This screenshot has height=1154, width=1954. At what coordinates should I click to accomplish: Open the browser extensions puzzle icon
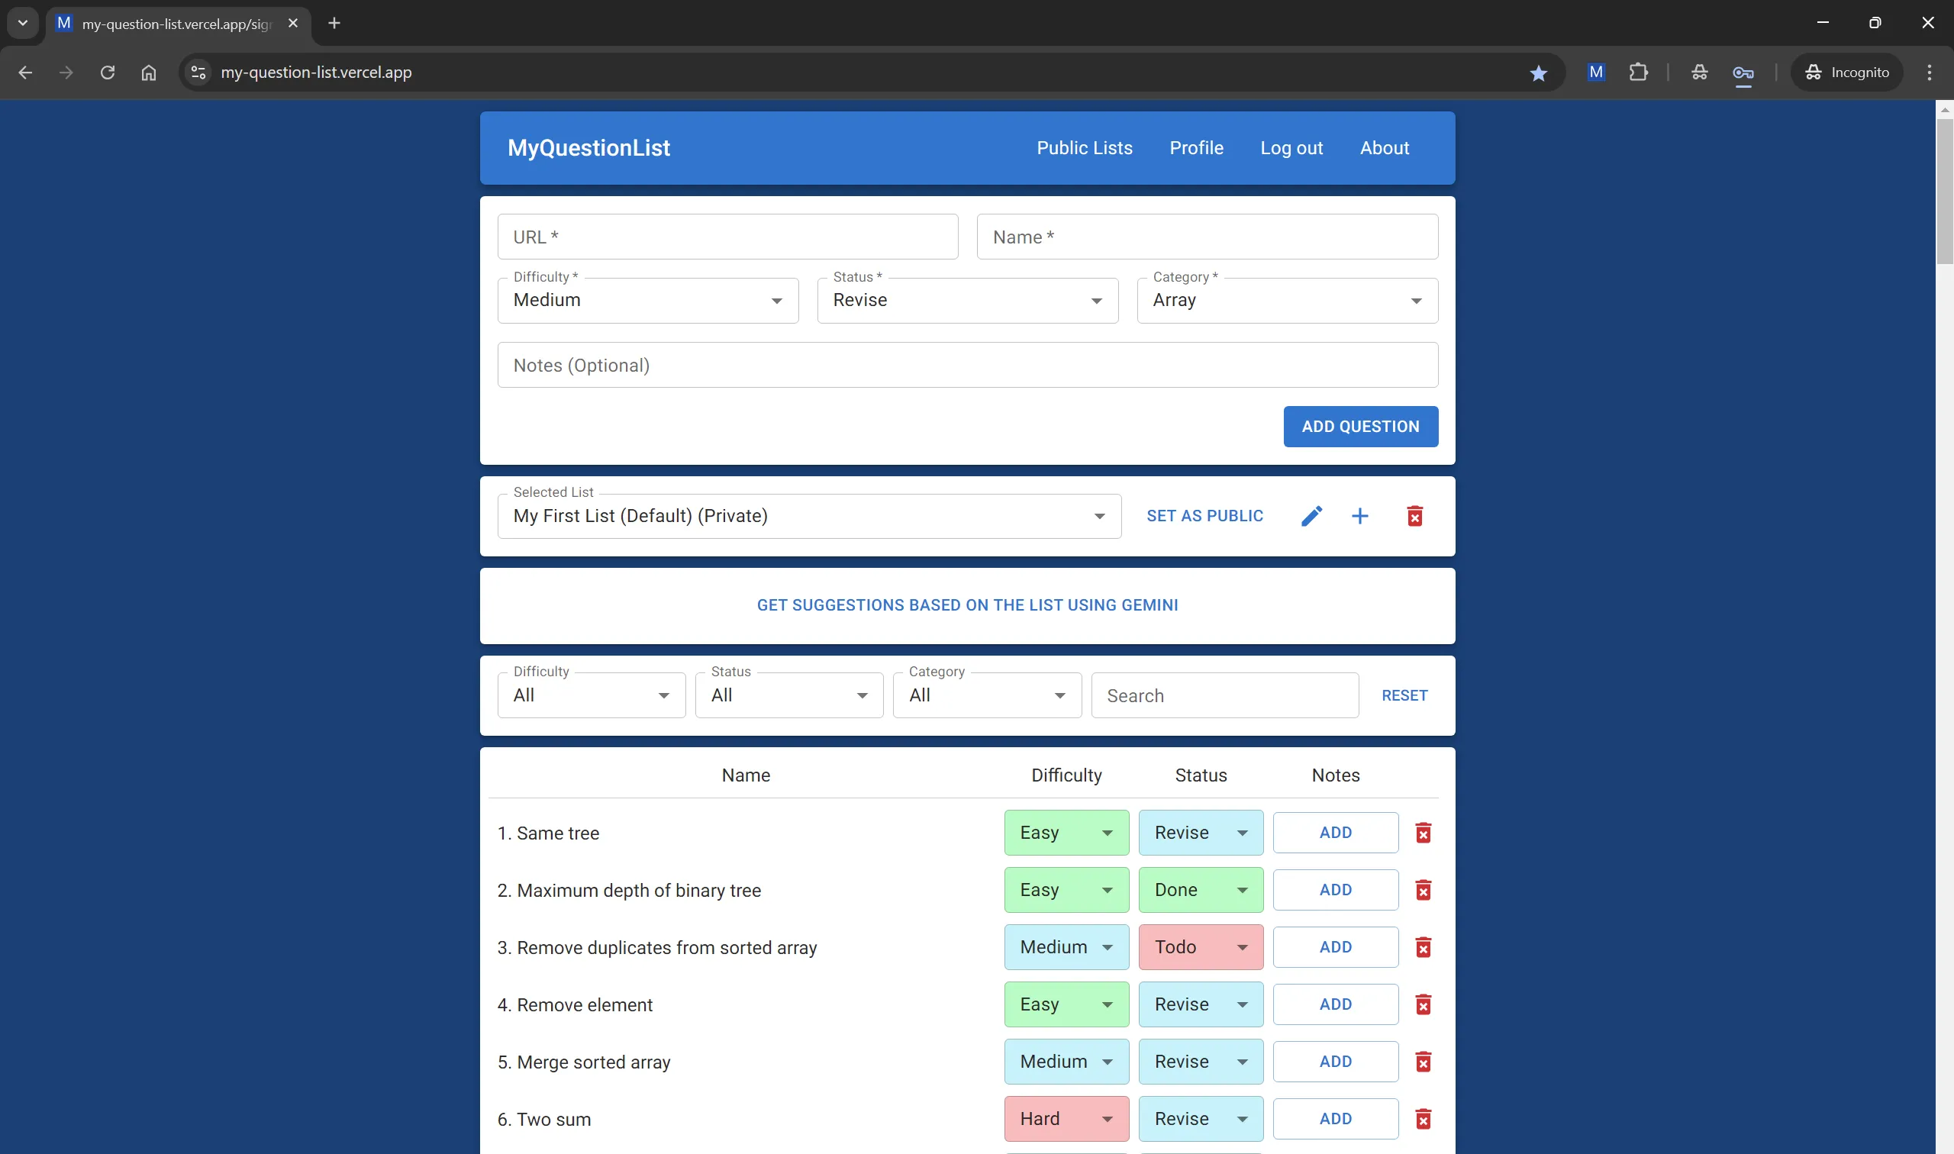tap(1637, 73)
